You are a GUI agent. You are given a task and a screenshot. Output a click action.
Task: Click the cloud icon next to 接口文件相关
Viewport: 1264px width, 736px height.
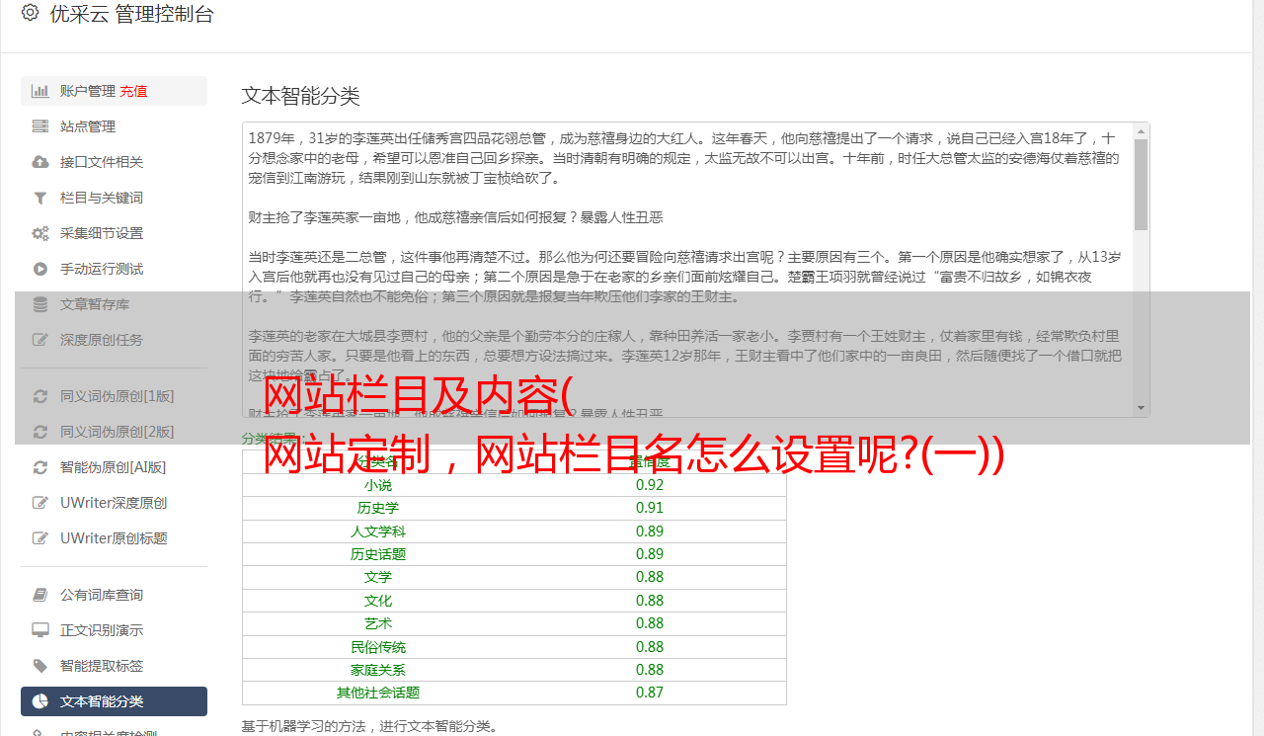(40, 162)
